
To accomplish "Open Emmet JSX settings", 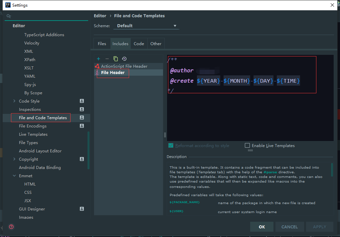I will (x=28, y=200).
